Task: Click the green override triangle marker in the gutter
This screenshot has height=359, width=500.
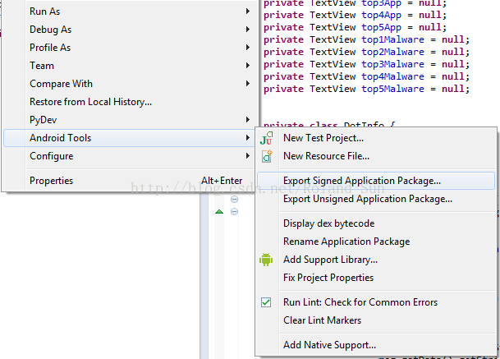Action: [x=219, y=212]
